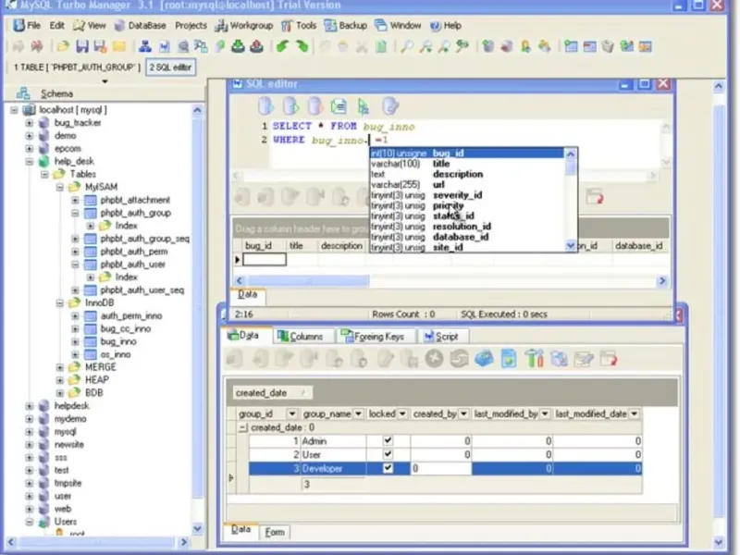Click the blue network schema icon in toolbar
The height and width of the screenshot is (555, 740).
click(x=145, y=47)
